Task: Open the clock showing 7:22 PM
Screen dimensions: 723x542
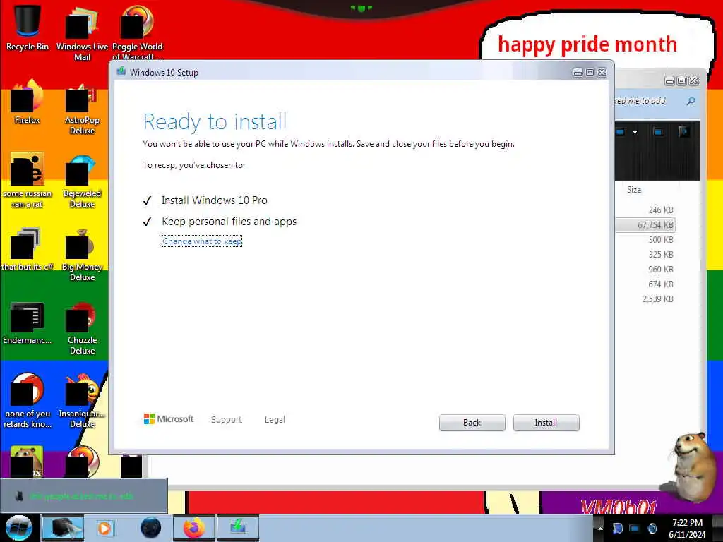Action: 687,528
